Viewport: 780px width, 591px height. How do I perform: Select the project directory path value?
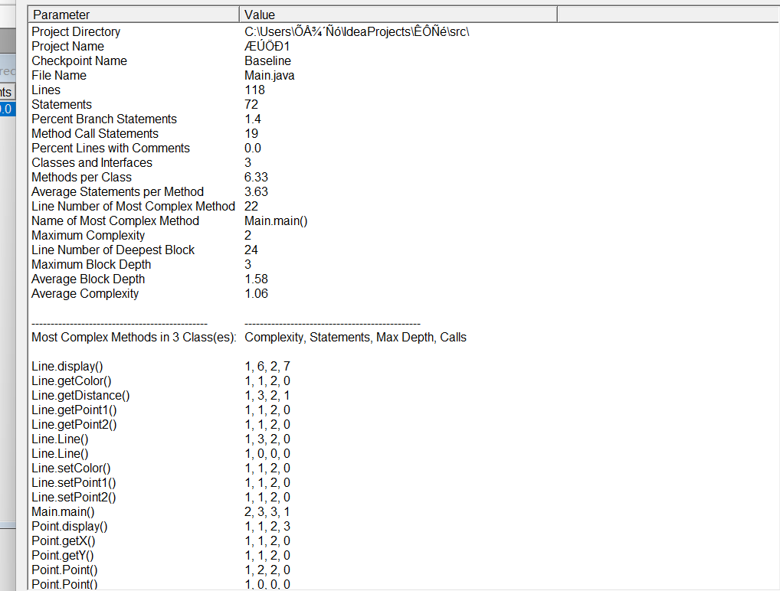click(x=357, y=32)
